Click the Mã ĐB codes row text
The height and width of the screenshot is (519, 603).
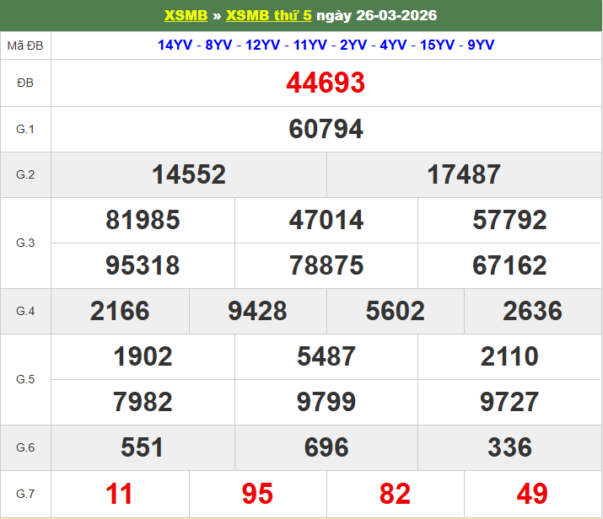coord(326,45)
